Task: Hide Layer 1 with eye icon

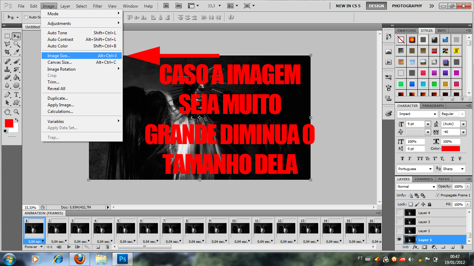Action: (x=400, y=240)
